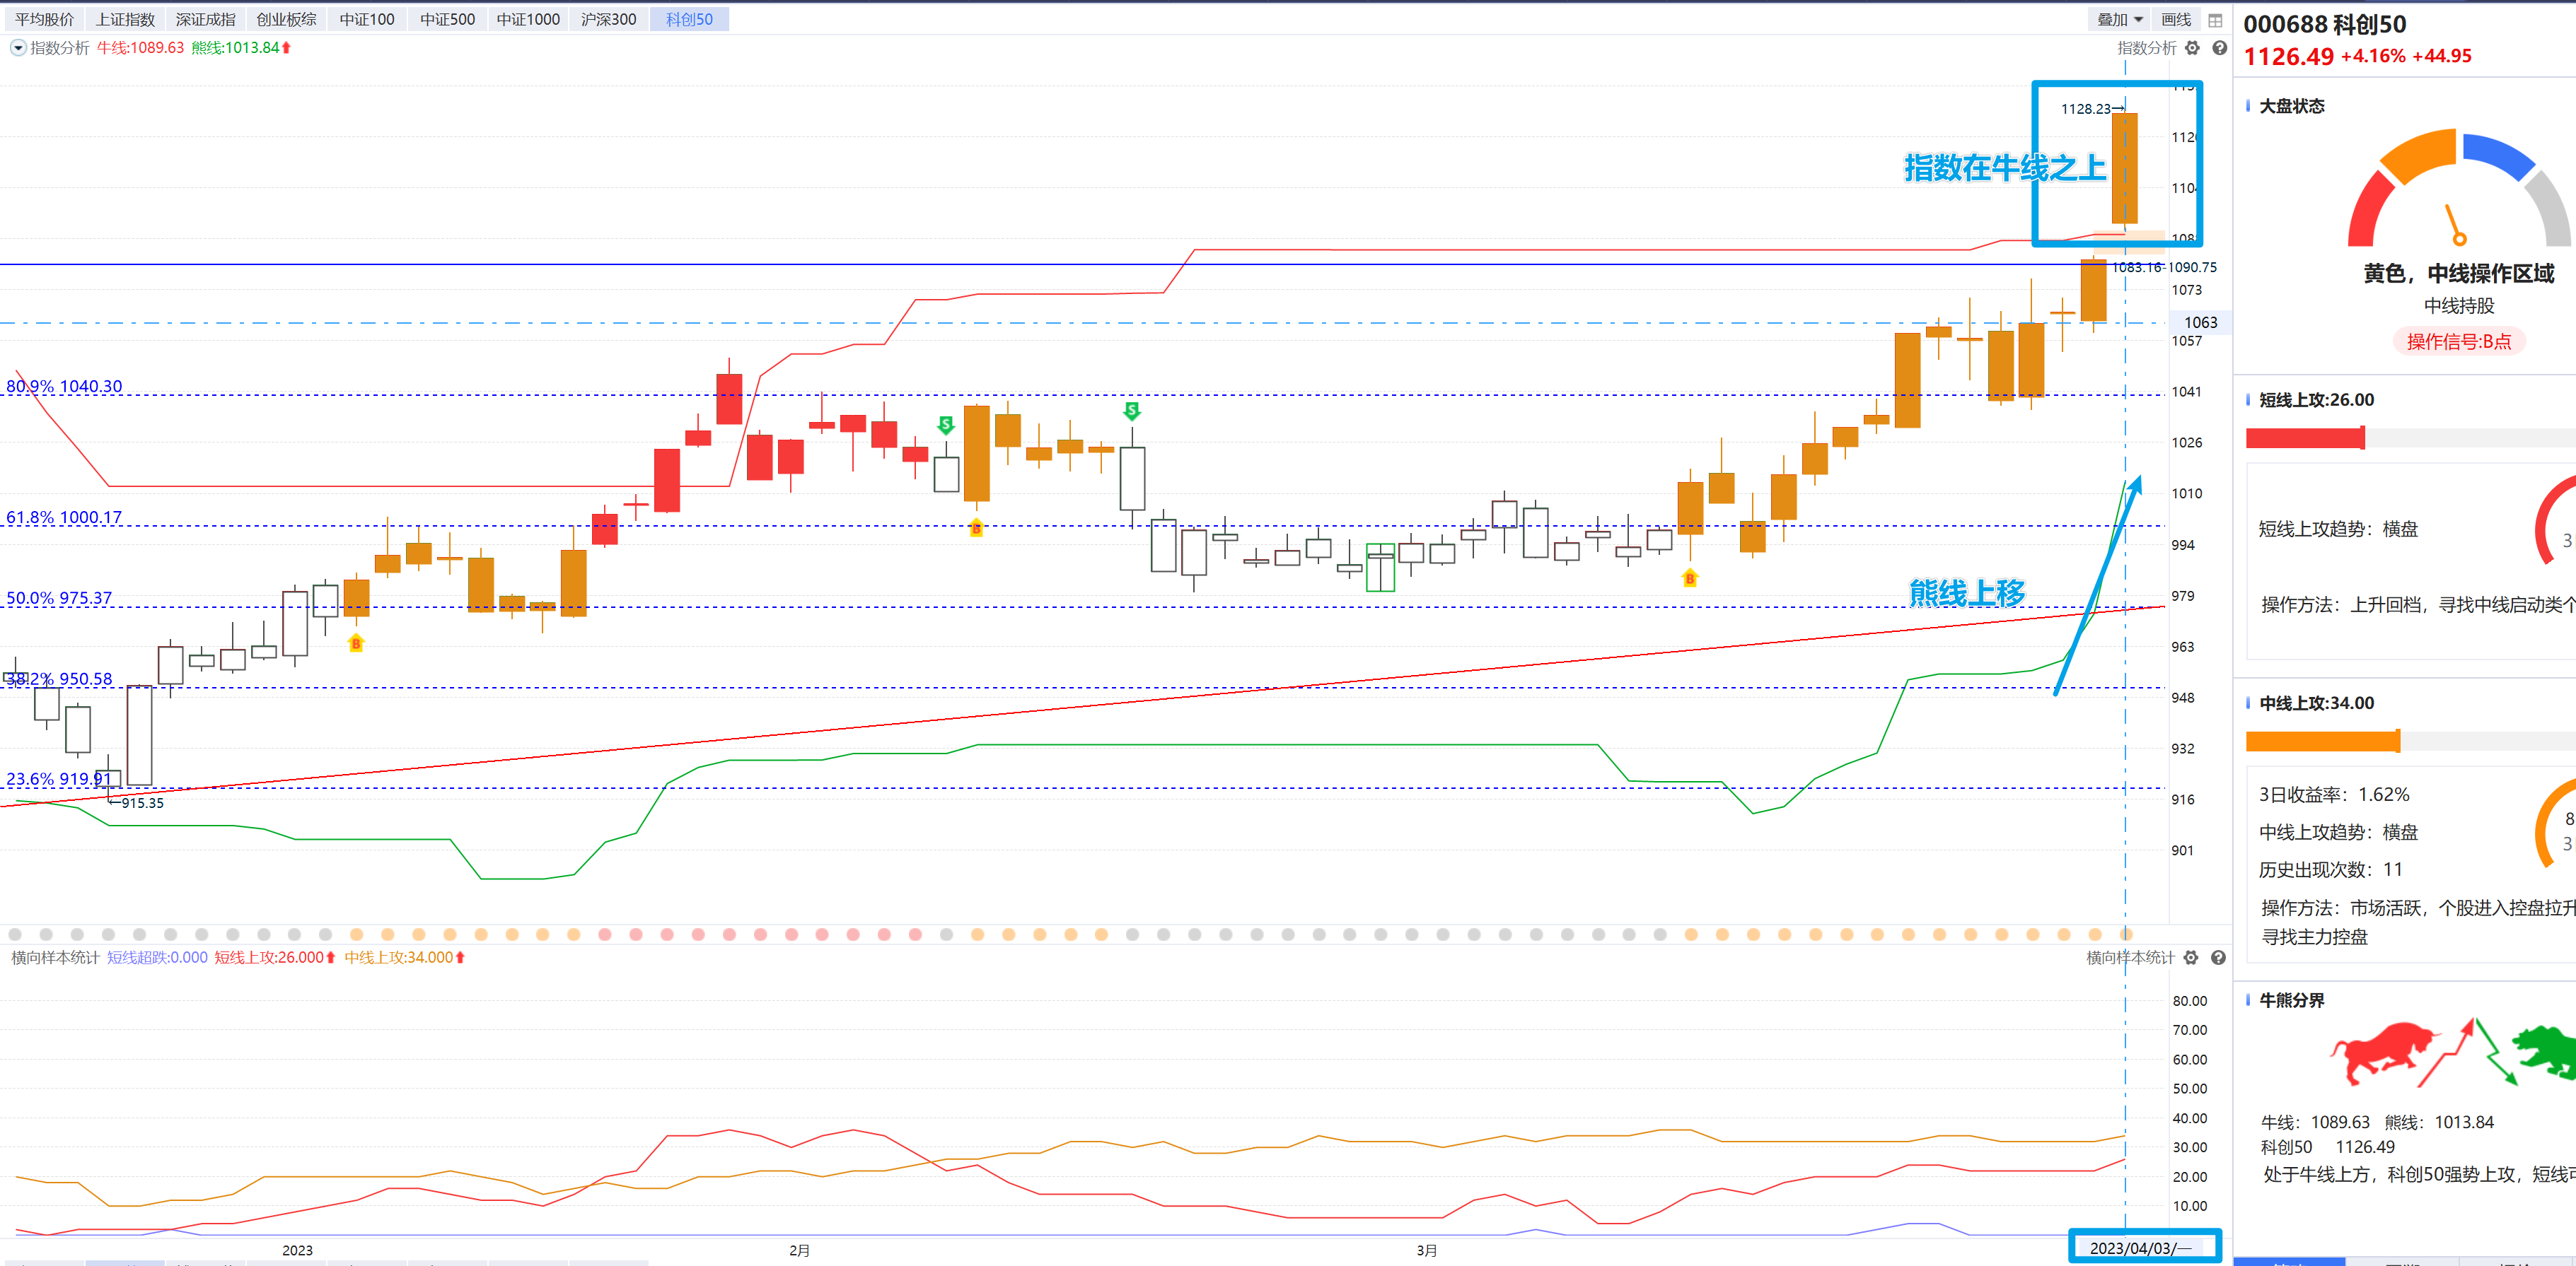The width and height of the screenshot is (2576, 1266).
Task: Open the 横向样本统计 settings gear icon
Action: [x=2191, y=957]
